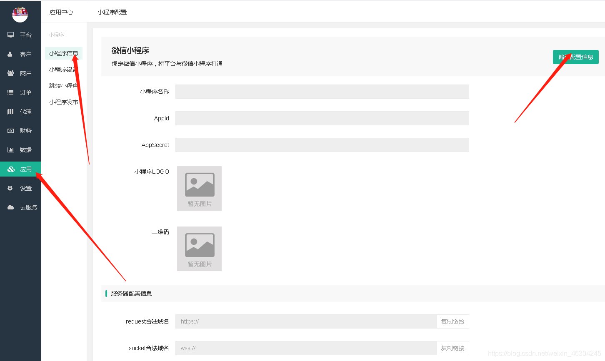Open the 客户 menu item
Image resolution: width=605 pixels, height=361 pixels.
[x=20, y=54]
